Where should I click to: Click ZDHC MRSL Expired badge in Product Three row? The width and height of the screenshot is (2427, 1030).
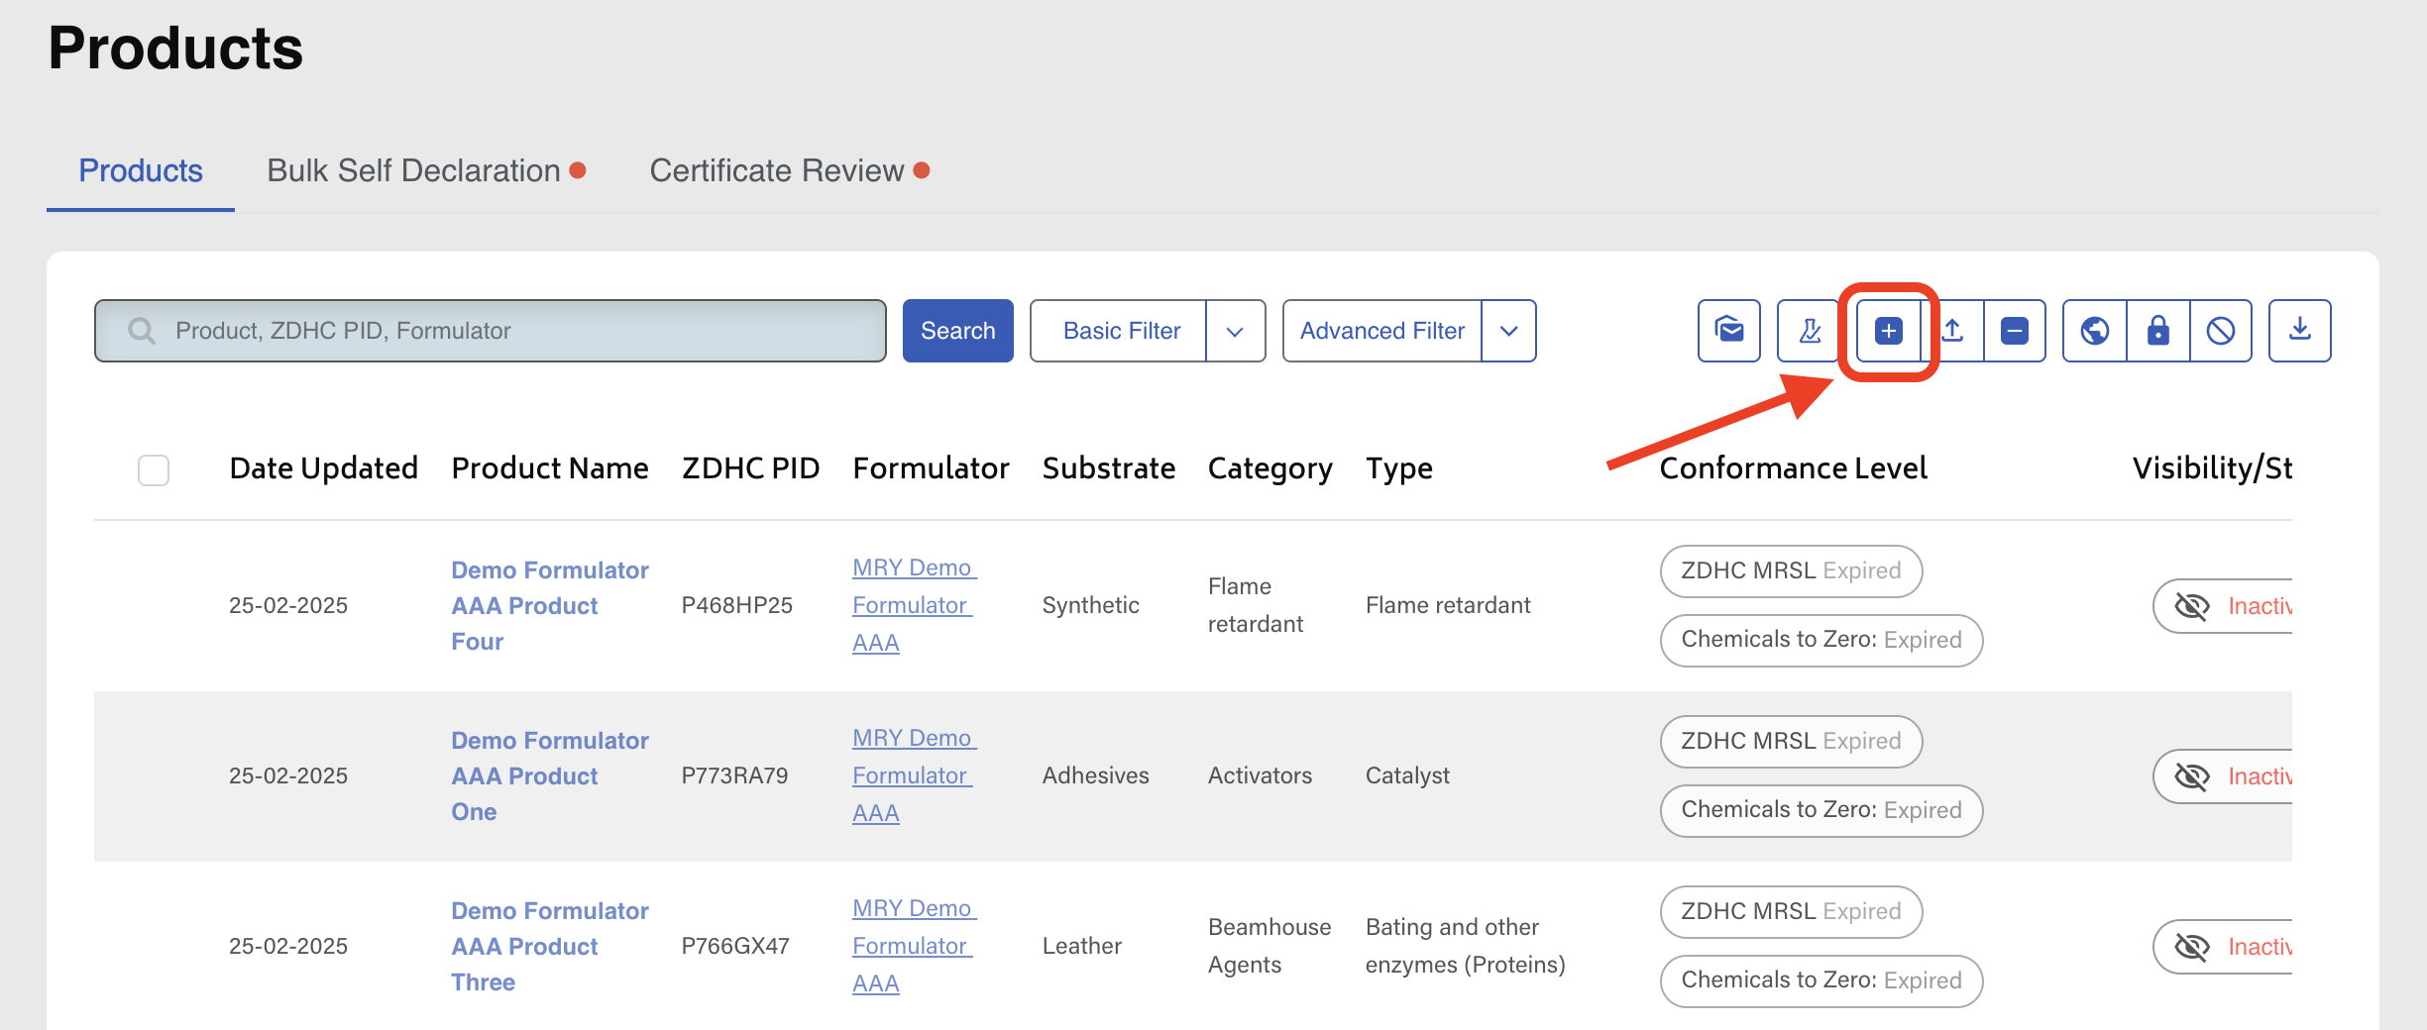point(1791,912)
